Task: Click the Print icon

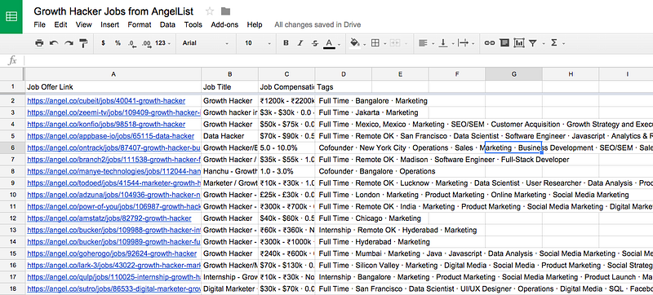Action: [x=39, y=43]
